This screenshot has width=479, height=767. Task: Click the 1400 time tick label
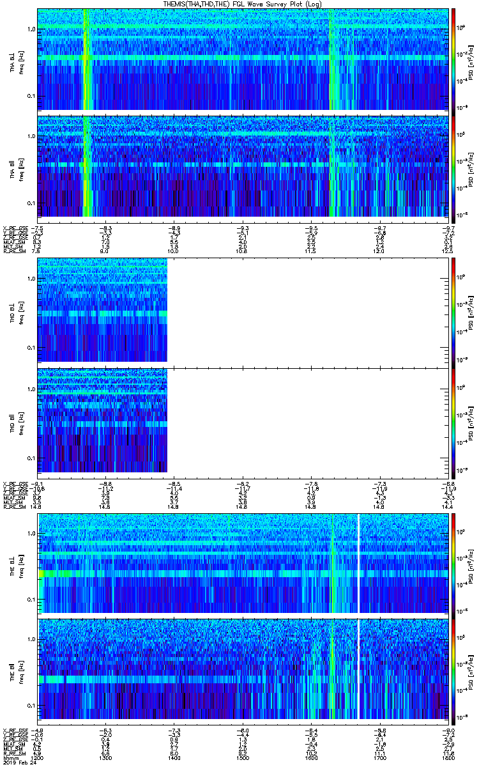(x=174, y=757)
